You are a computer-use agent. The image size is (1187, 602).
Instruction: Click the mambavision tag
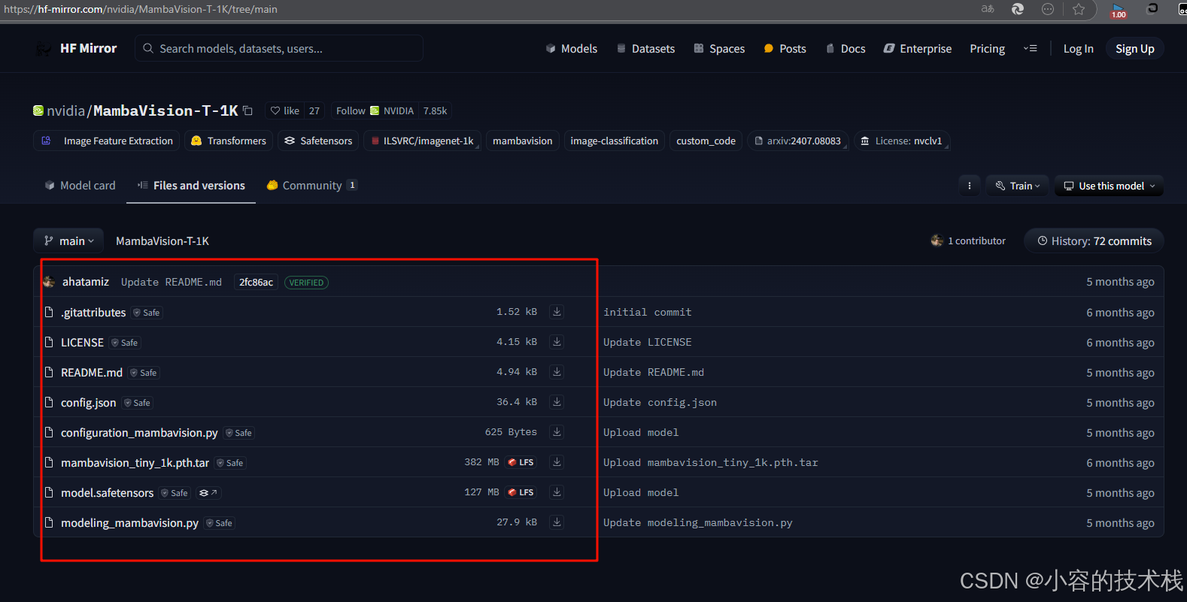tap(523, 141)
